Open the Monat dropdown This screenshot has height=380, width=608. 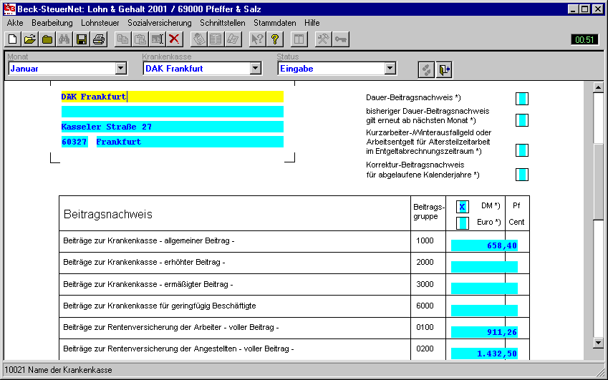120,69
